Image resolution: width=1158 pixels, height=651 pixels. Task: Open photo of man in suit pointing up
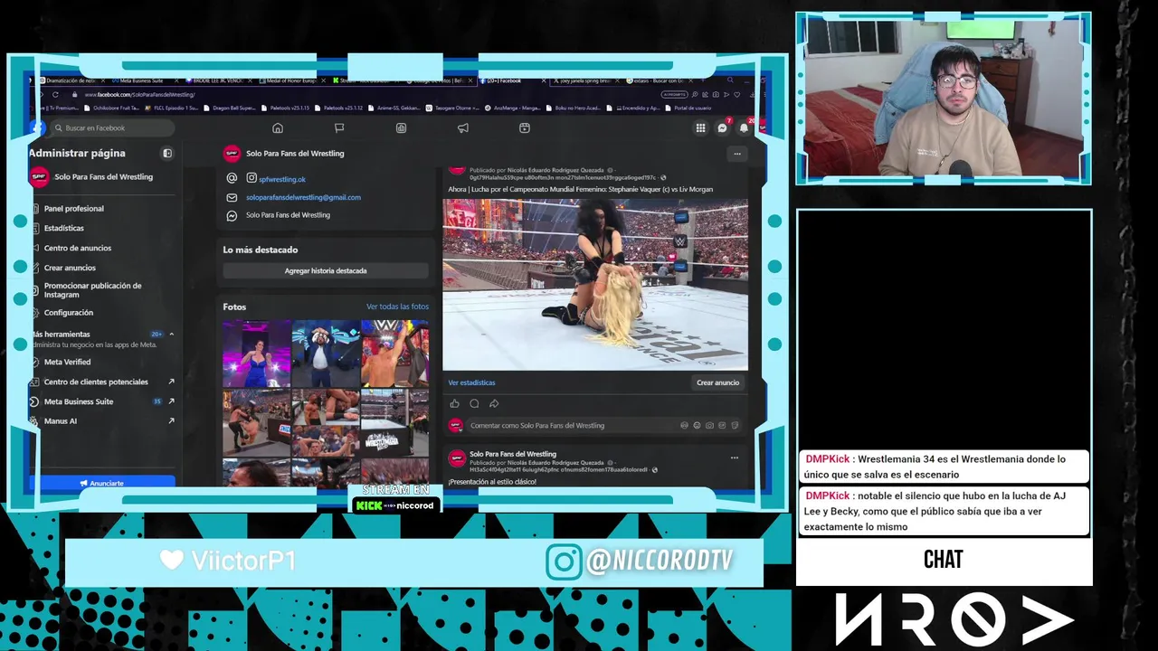326,354
